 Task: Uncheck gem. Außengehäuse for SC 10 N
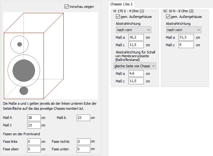point(168,17)
